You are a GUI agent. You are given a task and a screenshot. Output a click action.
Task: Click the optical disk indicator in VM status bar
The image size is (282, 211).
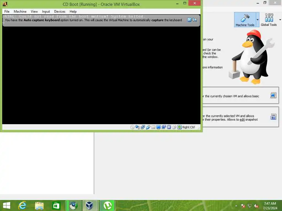pos(132,127)
